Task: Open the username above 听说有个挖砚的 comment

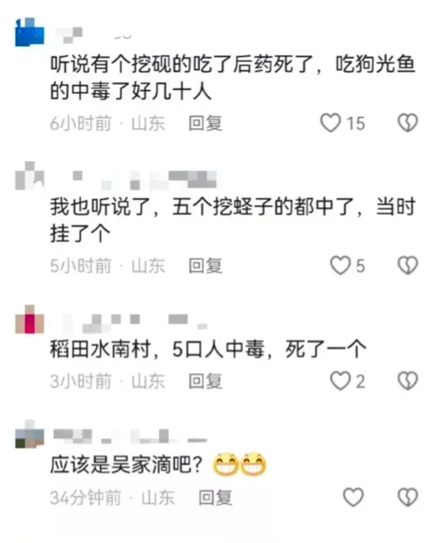Action: pyautogui.click(x=93, y=35)
